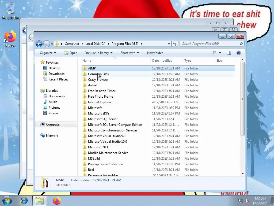Change view with the view icon
Viewport: 274px width, 206px height.
point(214,53)
